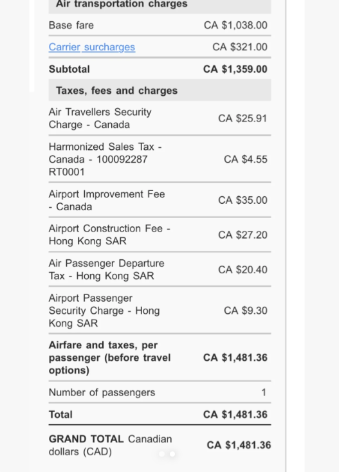This screenshot has height=472, width=339.
Task: Click the CA $35.00 fee amount
Action: pyautogui.click(x=243, y=200)
